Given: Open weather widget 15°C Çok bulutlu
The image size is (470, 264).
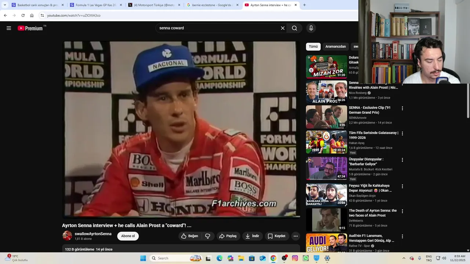Looking at the screenshot, I should pos(17,258).
